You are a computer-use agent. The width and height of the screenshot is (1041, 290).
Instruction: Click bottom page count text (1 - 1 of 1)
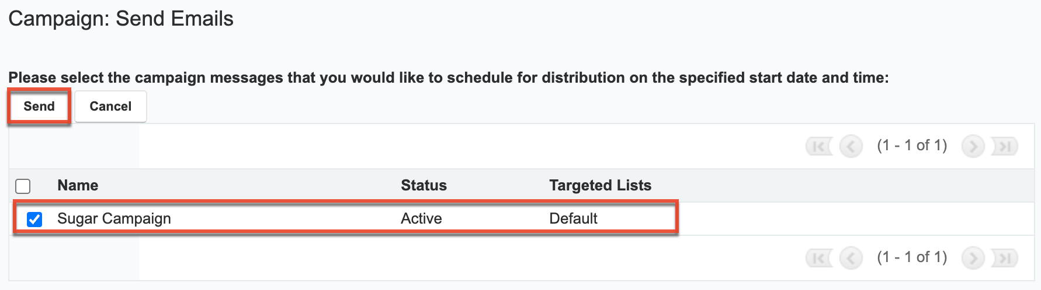pos(912,257)
